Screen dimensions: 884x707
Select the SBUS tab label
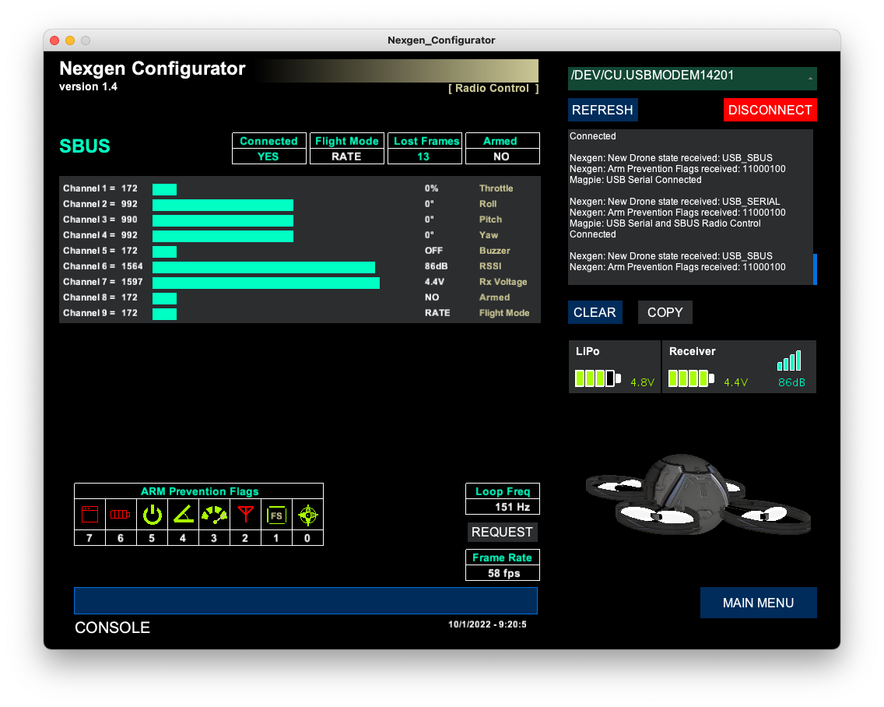pyautogui.click(x=84, y=146)
